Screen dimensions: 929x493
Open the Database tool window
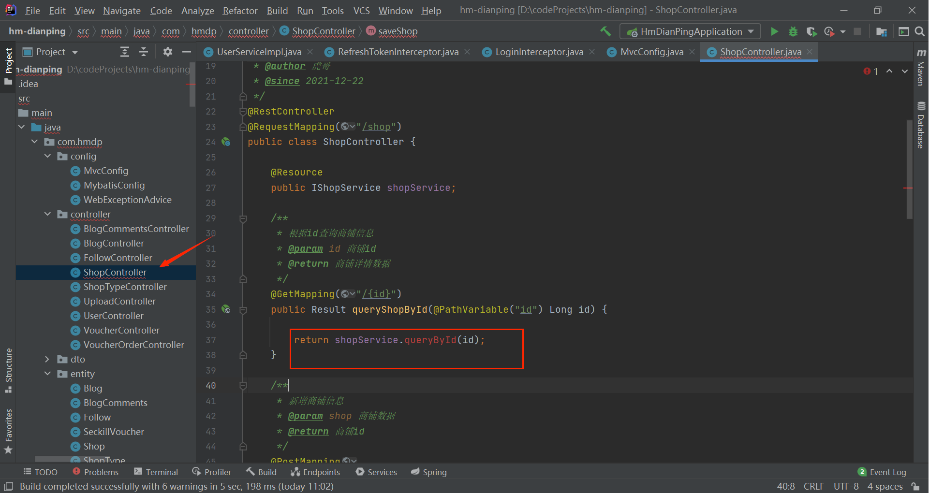(921, 125)
